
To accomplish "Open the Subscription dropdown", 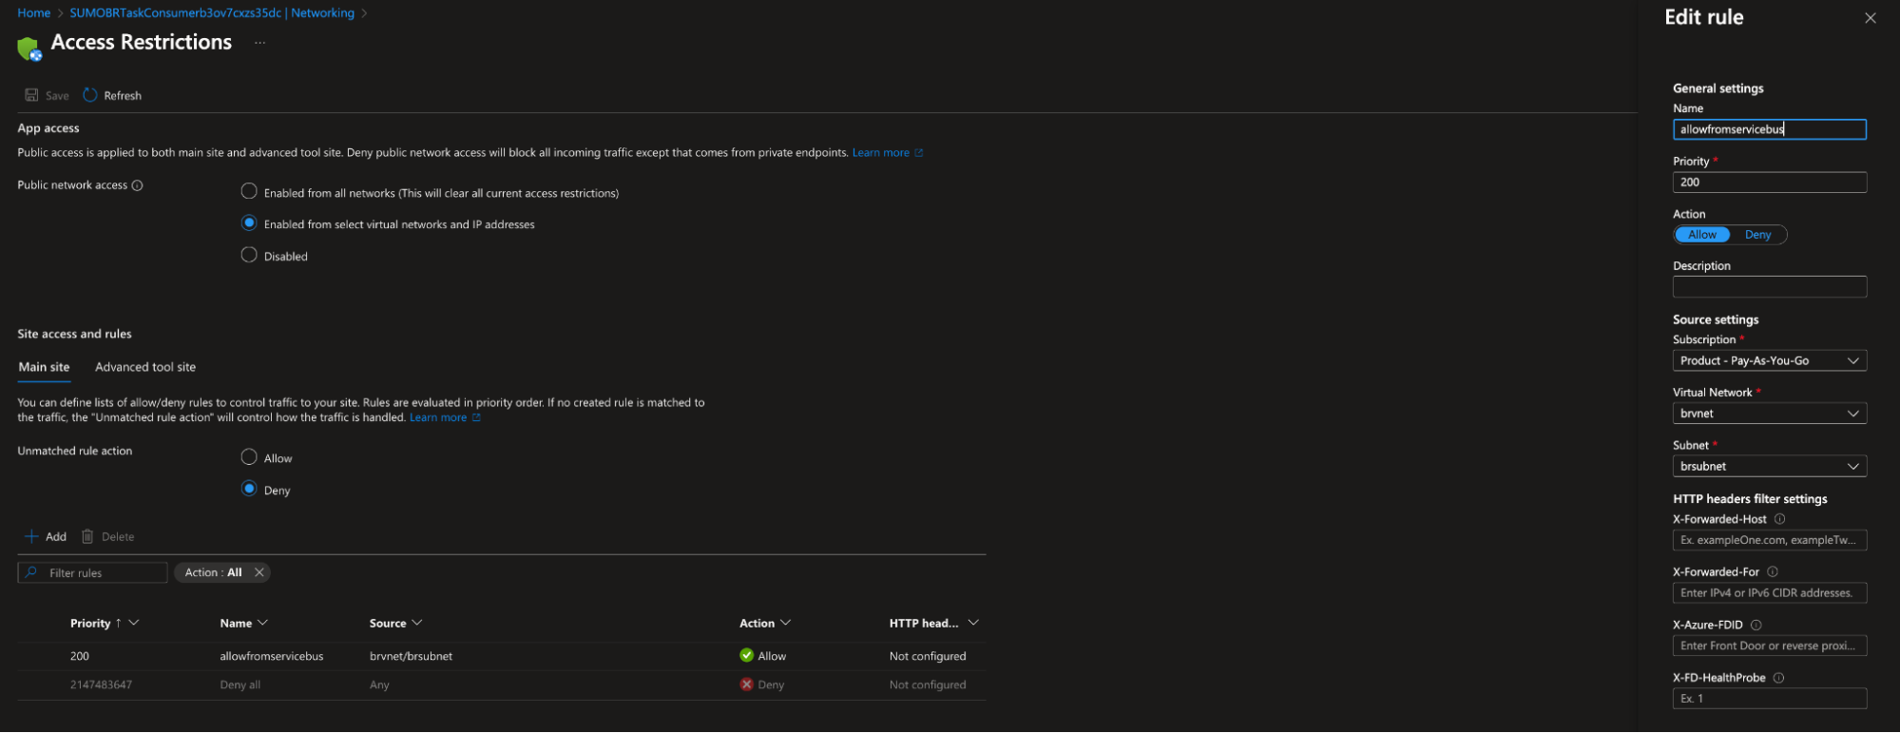I will pyautogui.click(x=1769, y=360).
